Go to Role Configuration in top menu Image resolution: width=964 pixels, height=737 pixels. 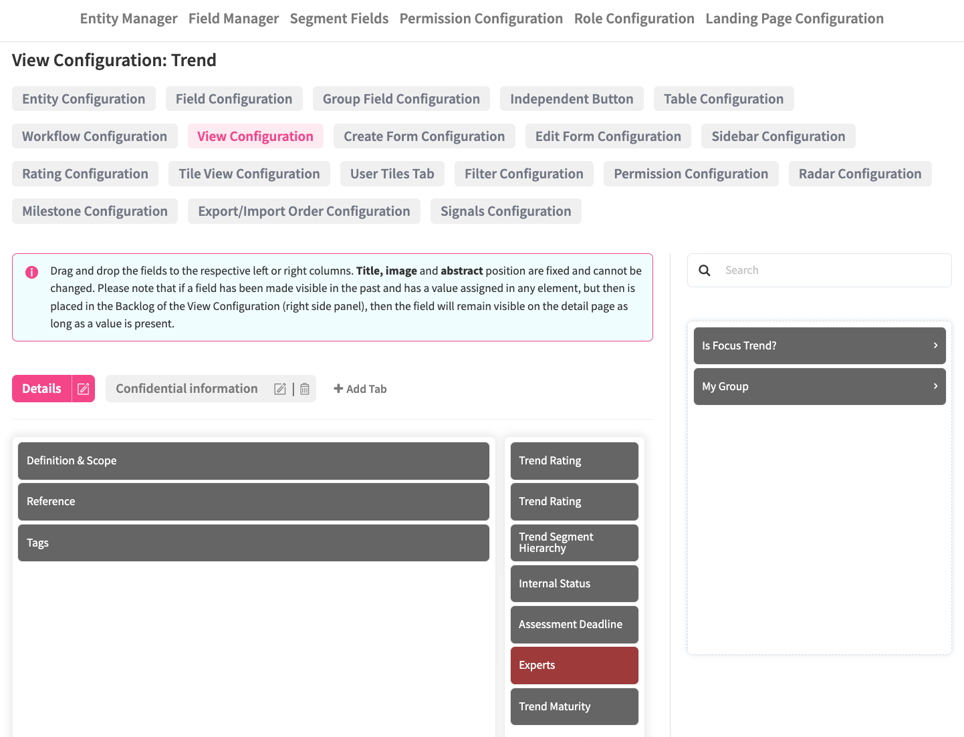[x=634, y=19]
